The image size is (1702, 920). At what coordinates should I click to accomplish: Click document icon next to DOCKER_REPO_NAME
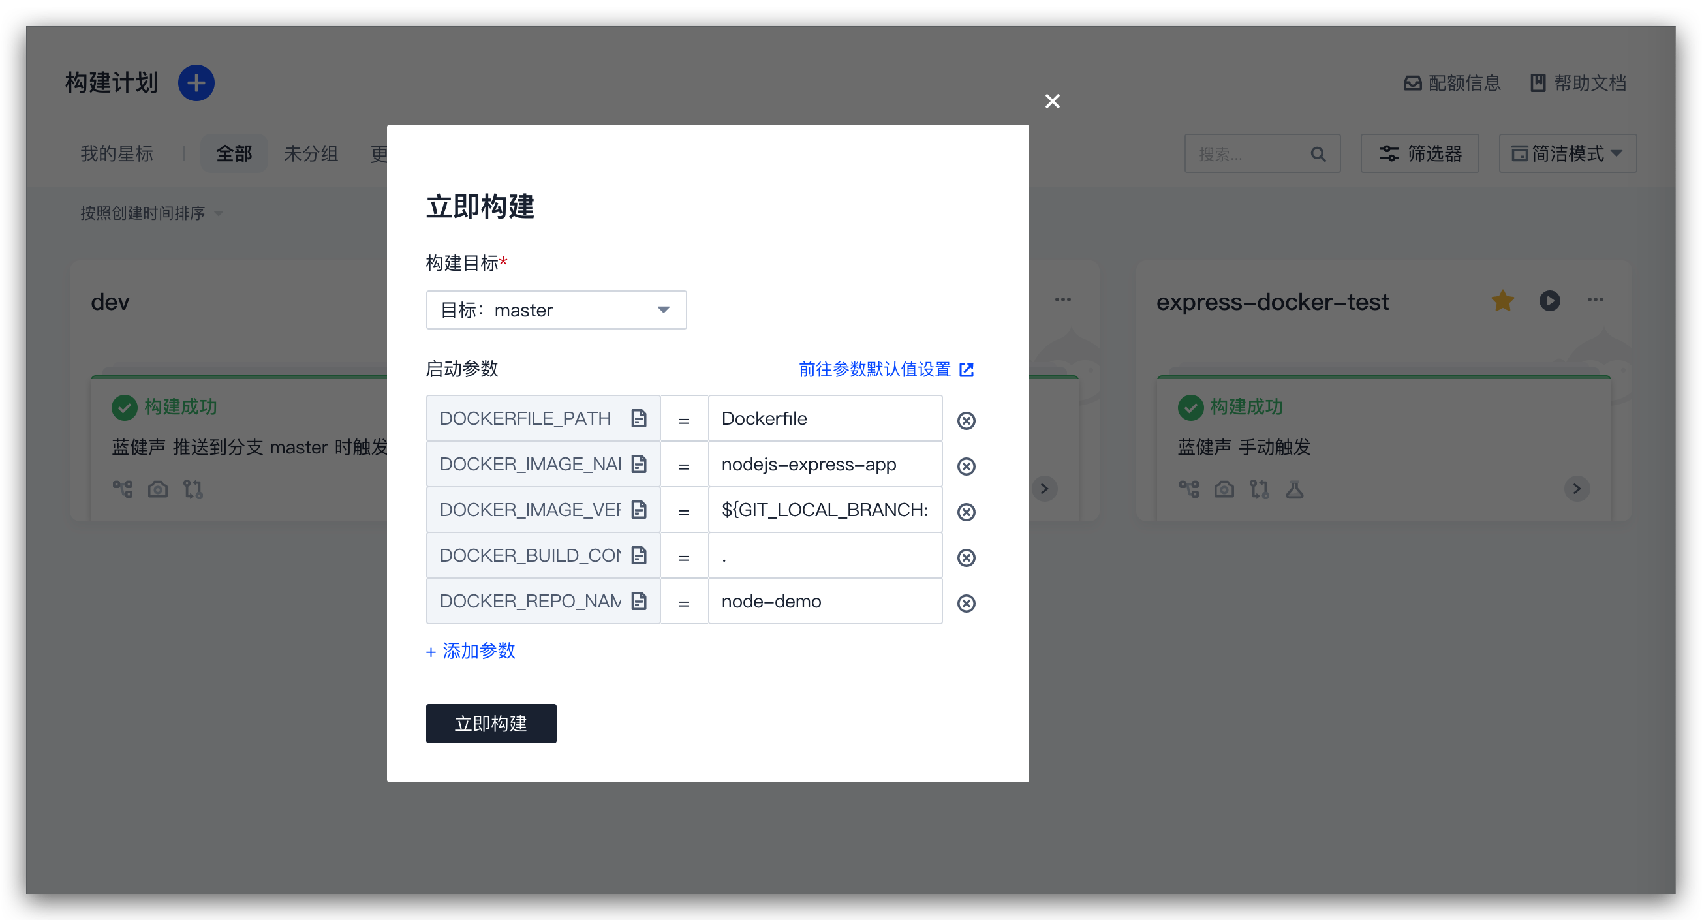(x=638, y=600)
